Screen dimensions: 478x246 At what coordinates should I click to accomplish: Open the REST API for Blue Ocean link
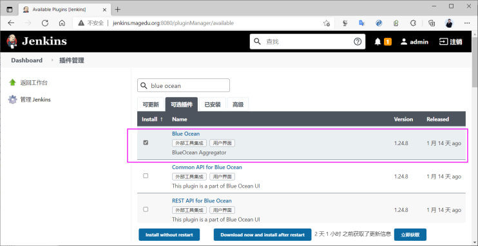(202, 200)
